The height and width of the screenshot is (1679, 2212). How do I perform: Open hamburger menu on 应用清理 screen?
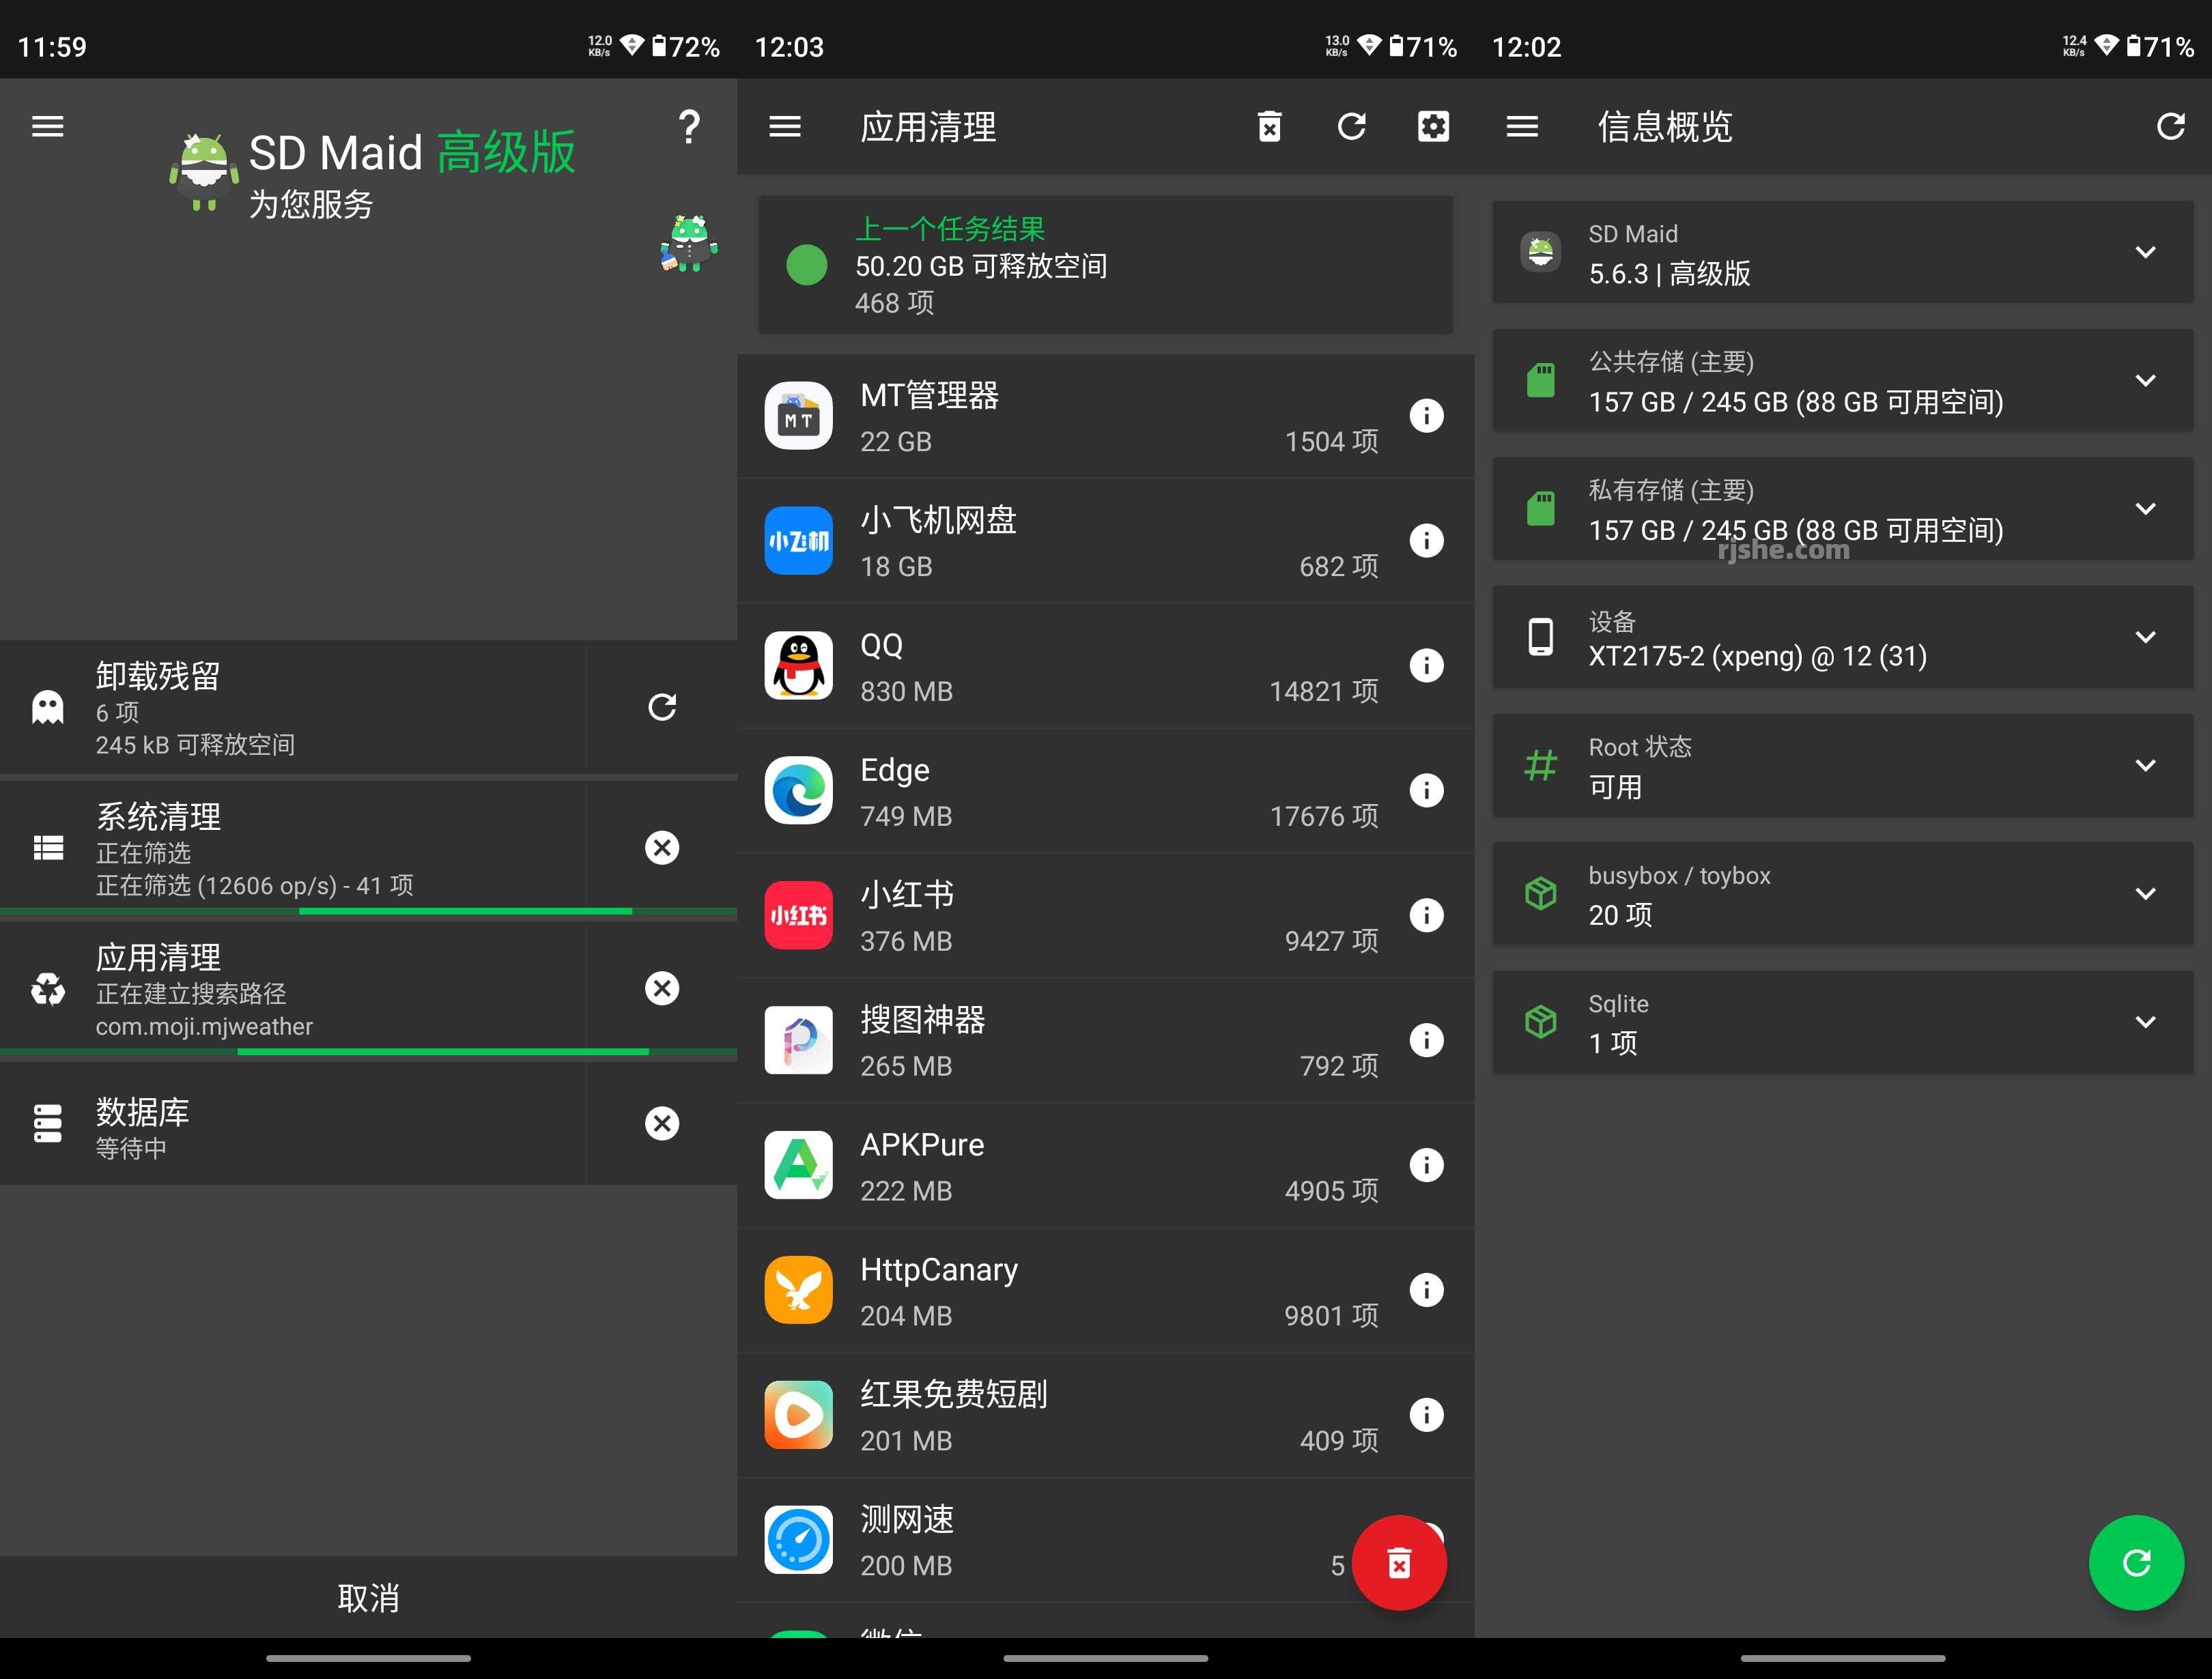click(785, 127)
